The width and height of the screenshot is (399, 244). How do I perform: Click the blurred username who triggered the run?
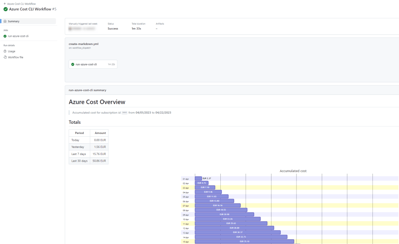pyautogui.click(x=82, y=28)
